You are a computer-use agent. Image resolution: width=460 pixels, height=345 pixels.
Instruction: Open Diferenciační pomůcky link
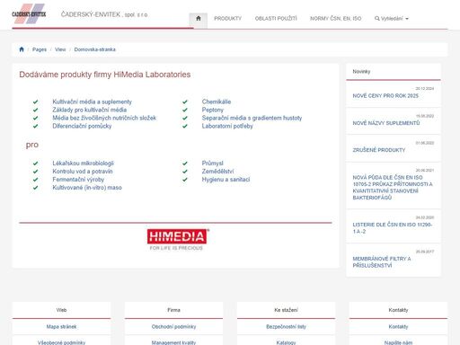click(x=82, y=126)
